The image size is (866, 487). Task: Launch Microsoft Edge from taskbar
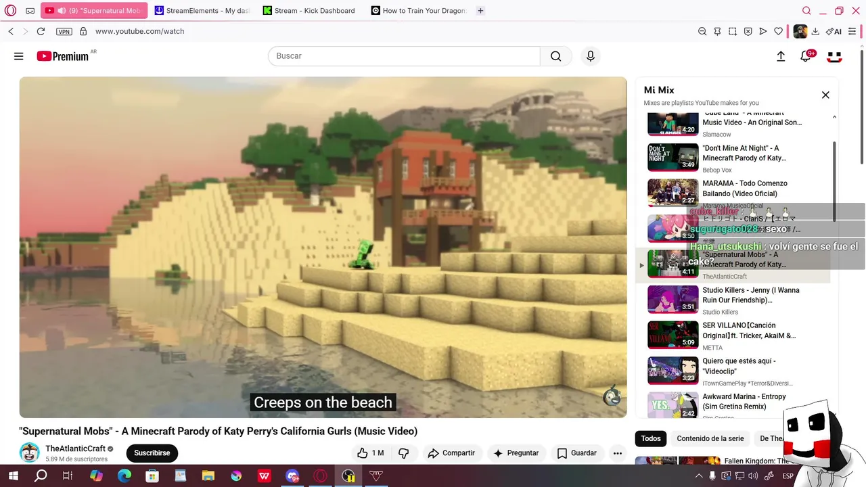point(124,476)
